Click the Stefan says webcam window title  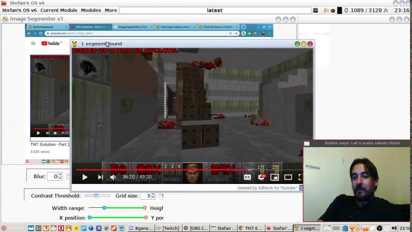point(362,143)
